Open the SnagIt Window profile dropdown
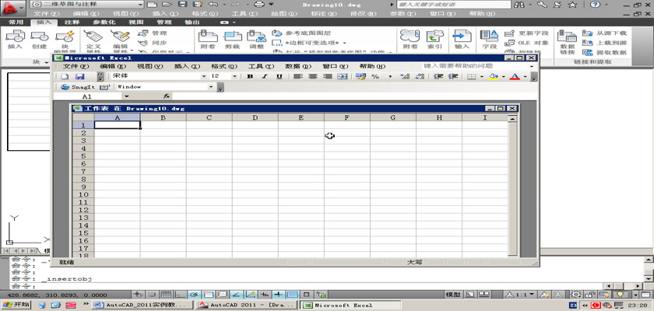 [211, 87]
